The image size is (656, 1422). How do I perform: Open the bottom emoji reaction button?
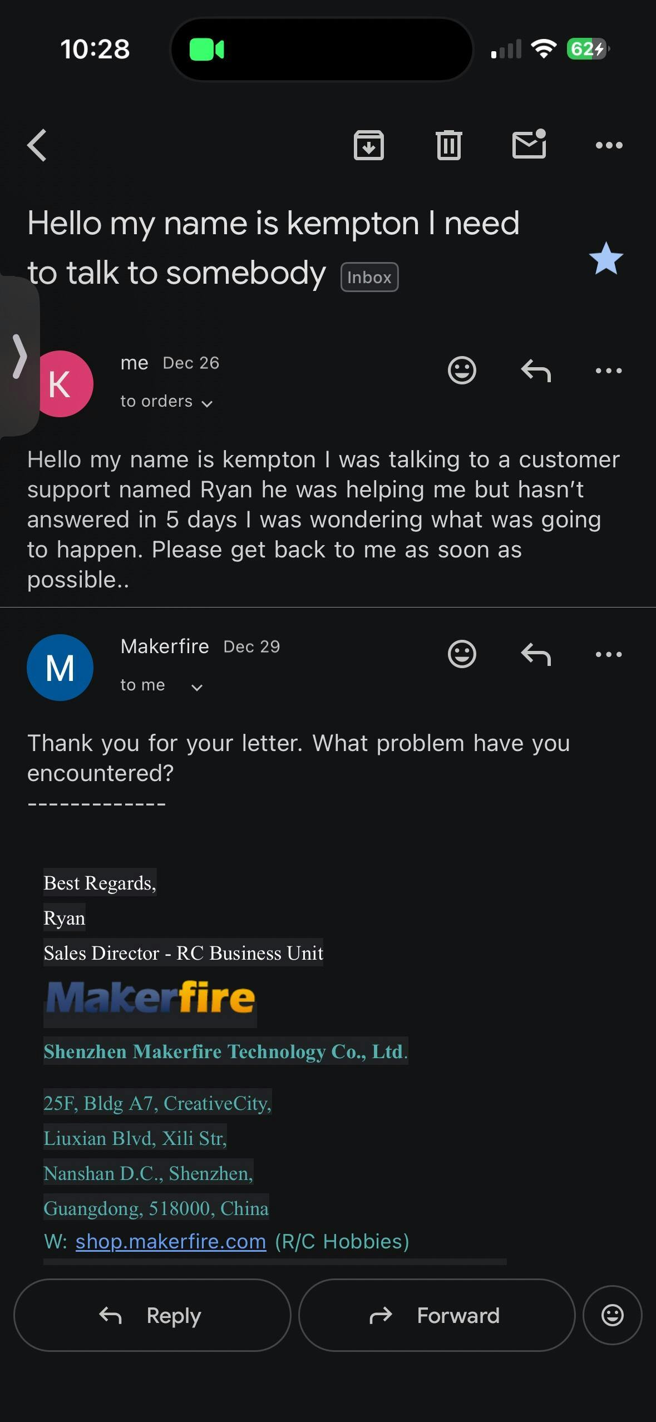[x=612, y=1315]
